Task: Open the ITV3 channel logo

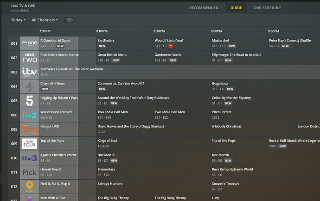Action: 30,158
